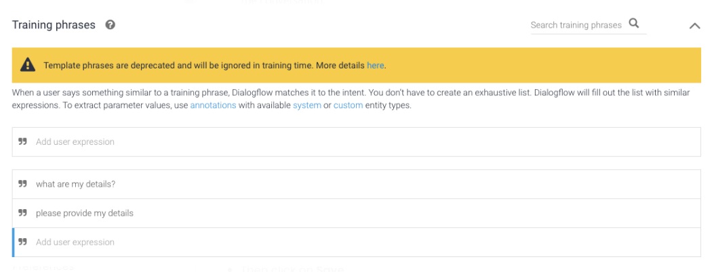The image size is (714, 272).
Task: Click quote icon in top Add user expression field
Action: point(23,142)
